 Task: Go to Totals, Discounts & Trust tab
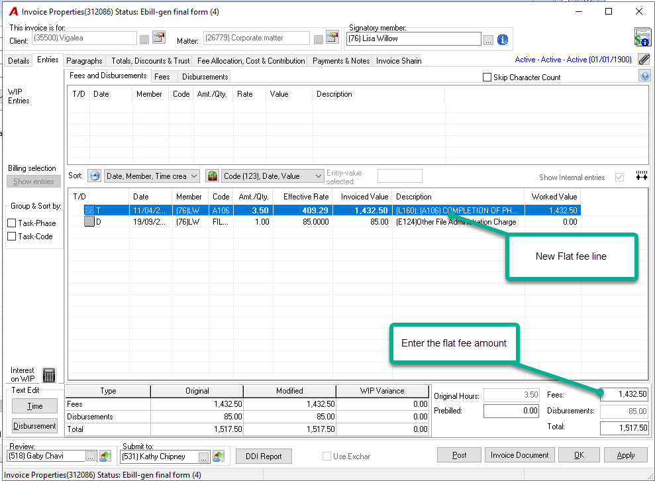point(150,61)
